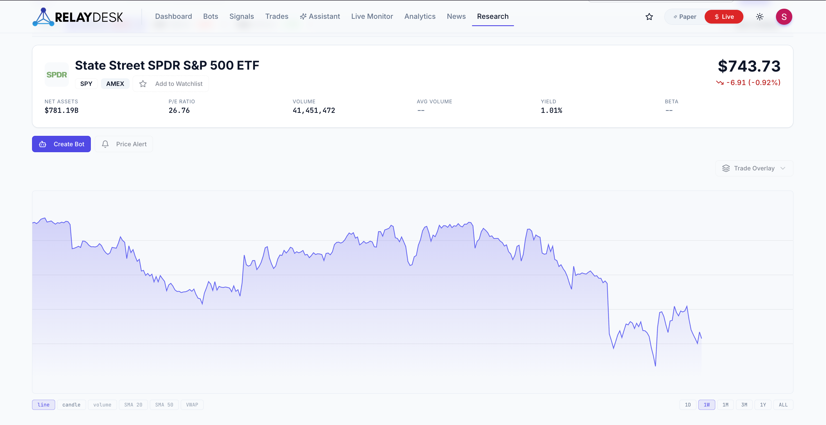The width and height of the screenshot is (826, 425).
Task: Select the Research tab
Action: (x=493, y=16)
